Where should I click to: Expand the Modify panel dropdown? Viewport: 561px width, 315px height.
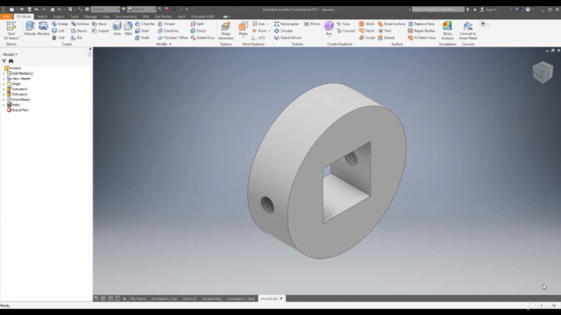click(164, 44)
